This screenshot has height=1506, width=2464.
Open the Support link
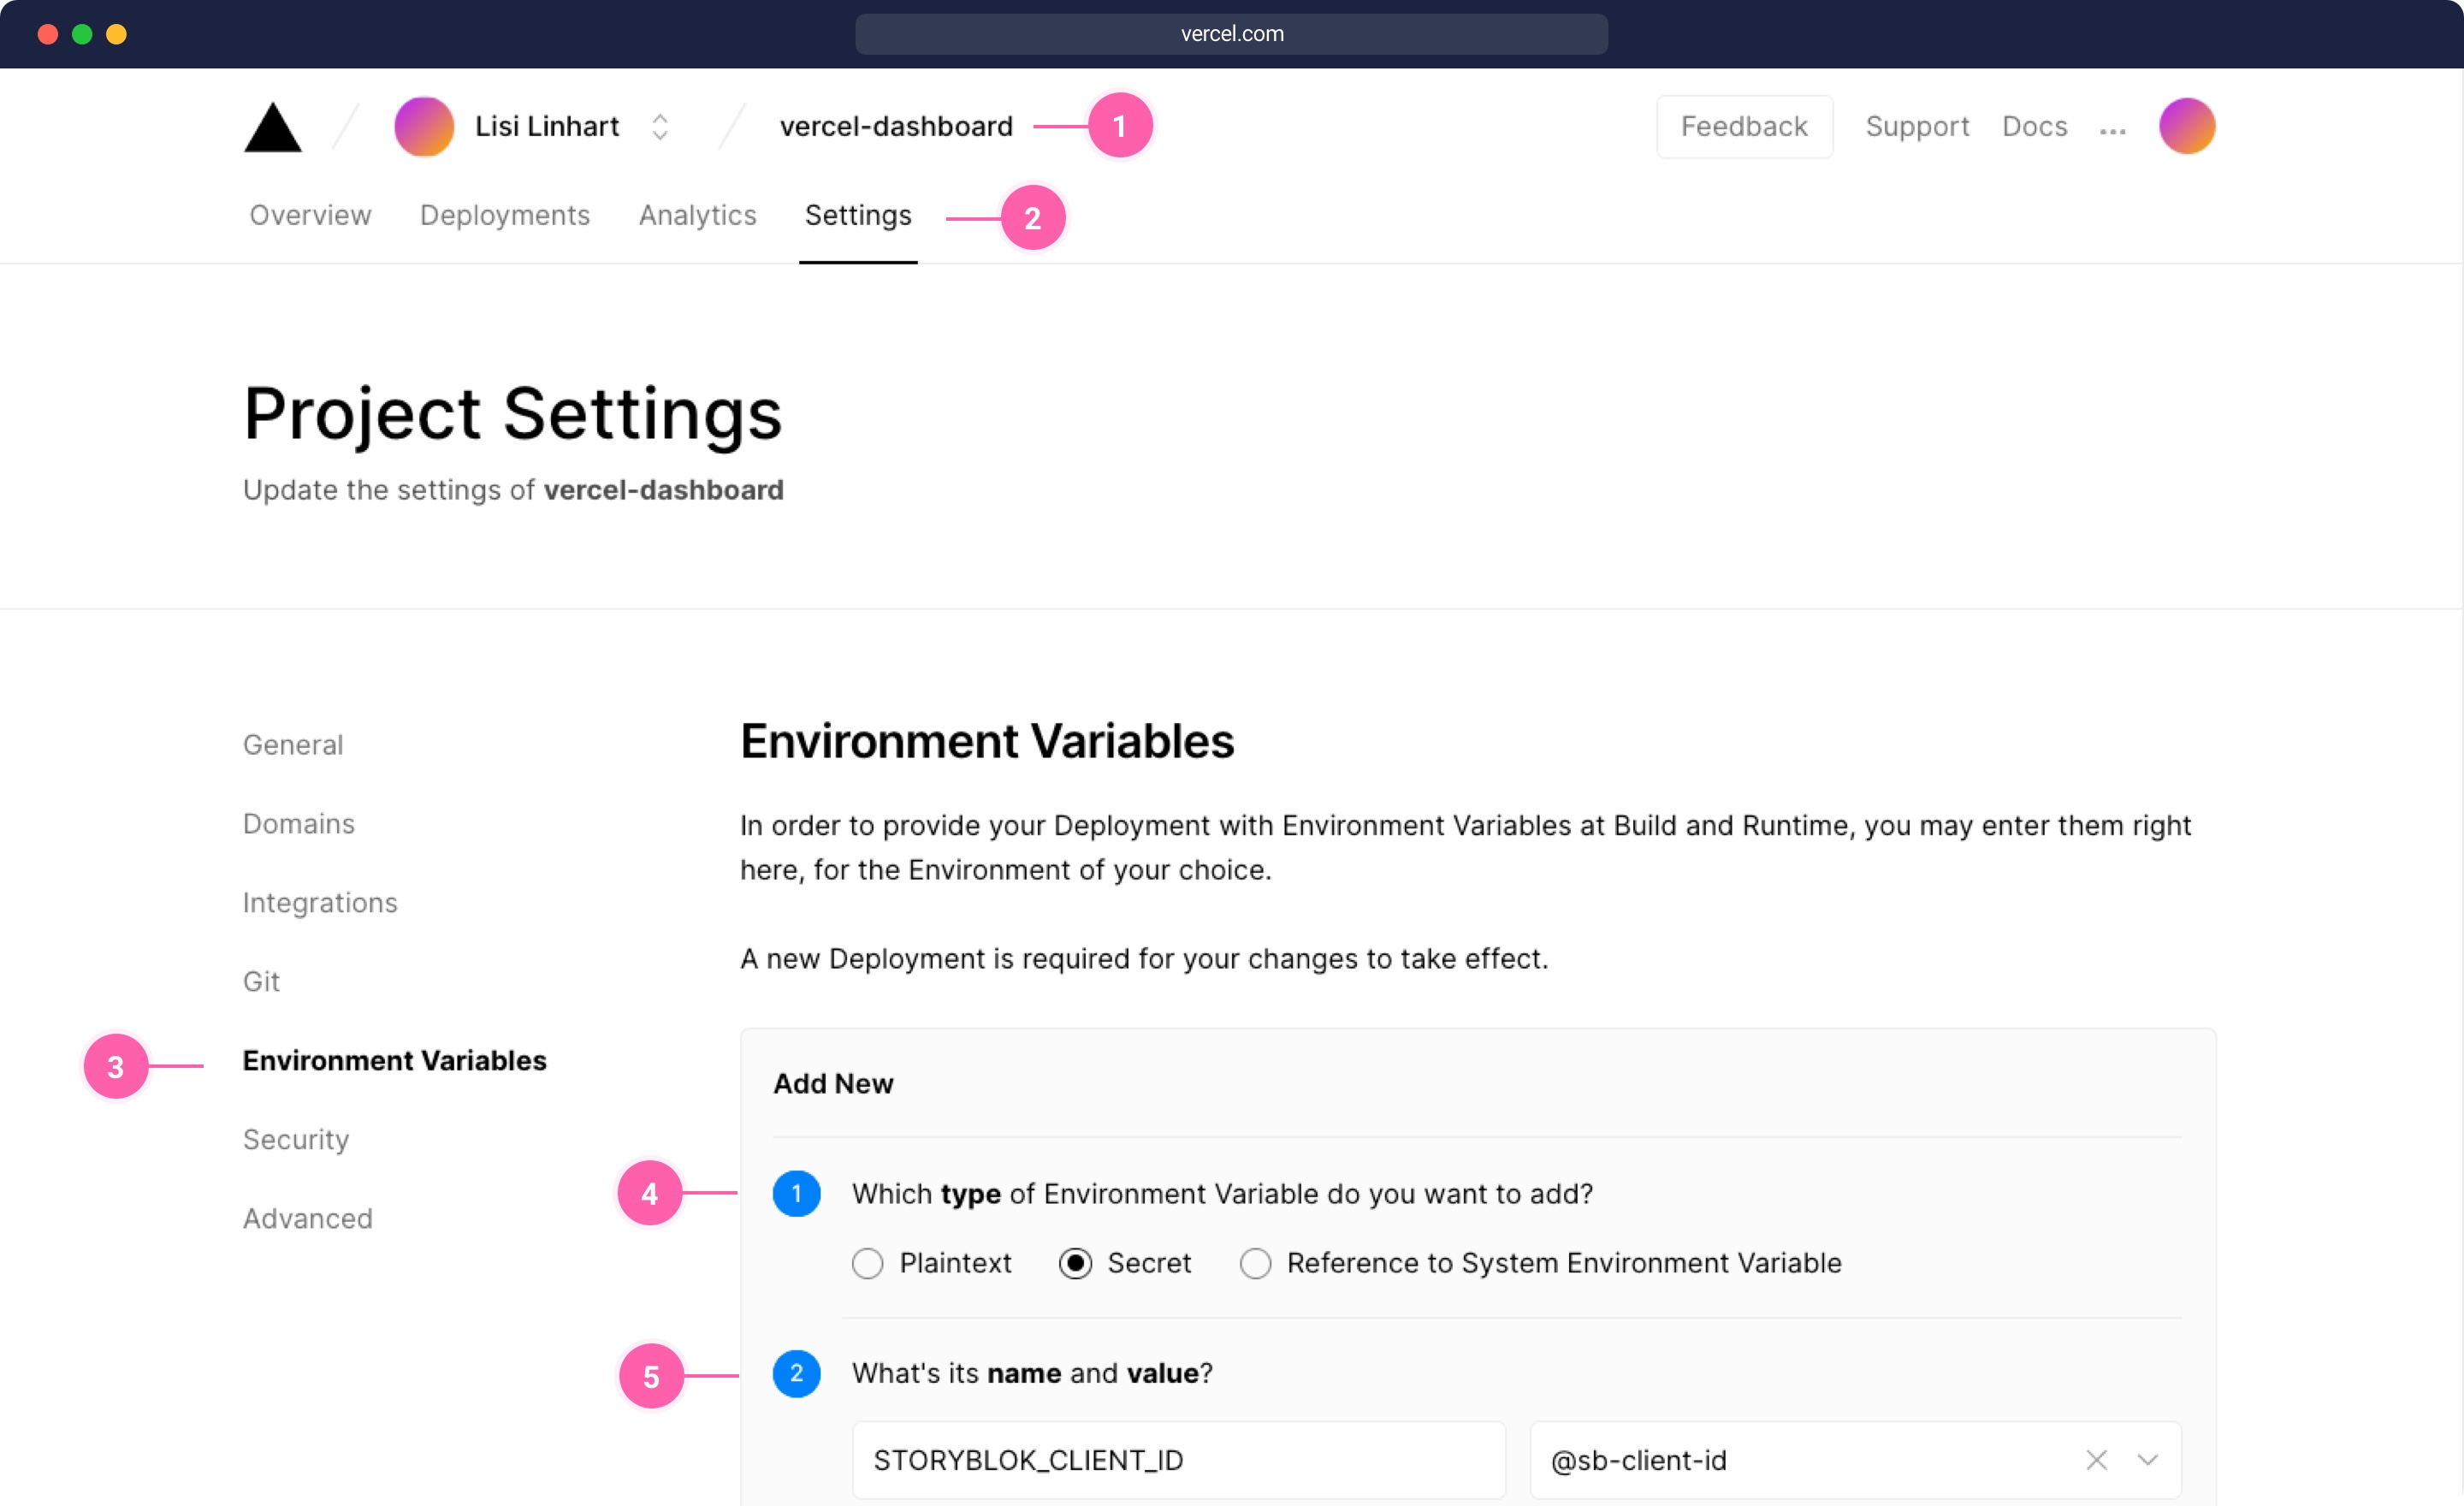tap(1917, 127)
